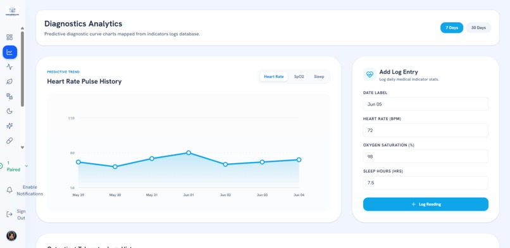Click the sidebar scroll down arrow
The height and width of the screenshot is (248, 510).
click(22, 147)
